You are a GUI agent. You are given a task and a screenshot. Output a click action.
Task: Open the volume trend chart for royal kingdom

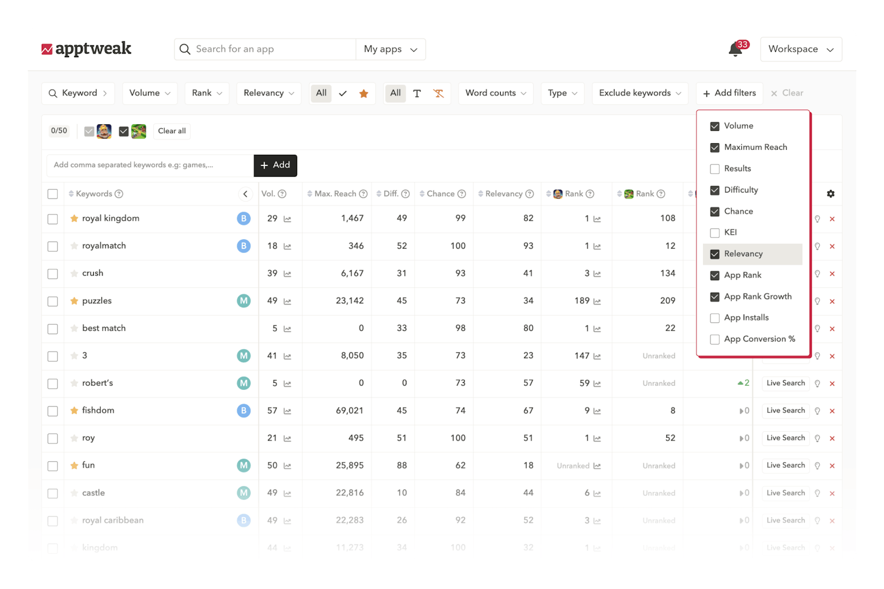(x=287, y=219)
